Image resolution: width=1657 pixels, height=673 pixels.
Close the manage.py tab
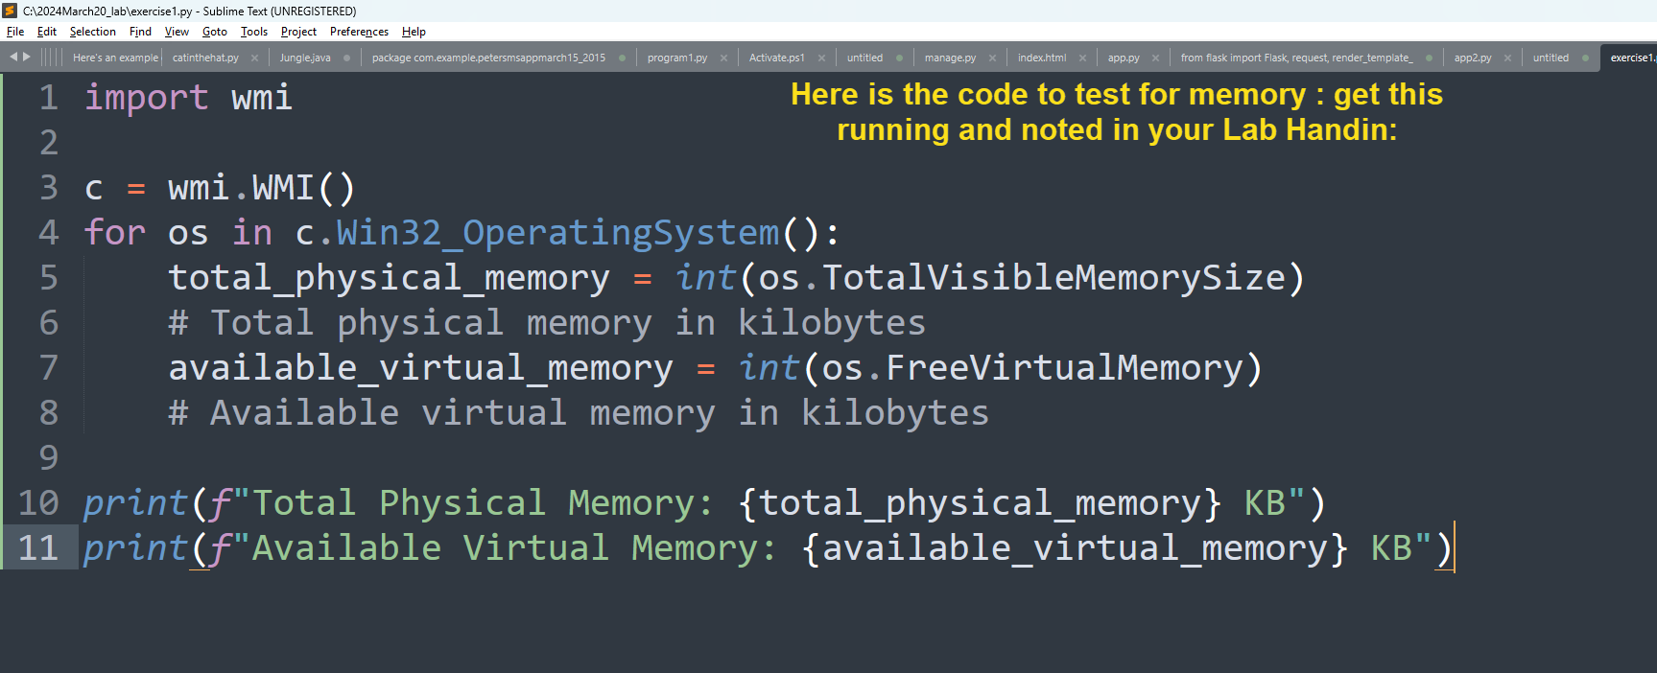click(992, 58)
